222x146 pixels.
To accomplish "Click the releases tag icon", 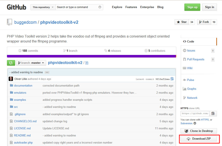I will coord(106,51).
